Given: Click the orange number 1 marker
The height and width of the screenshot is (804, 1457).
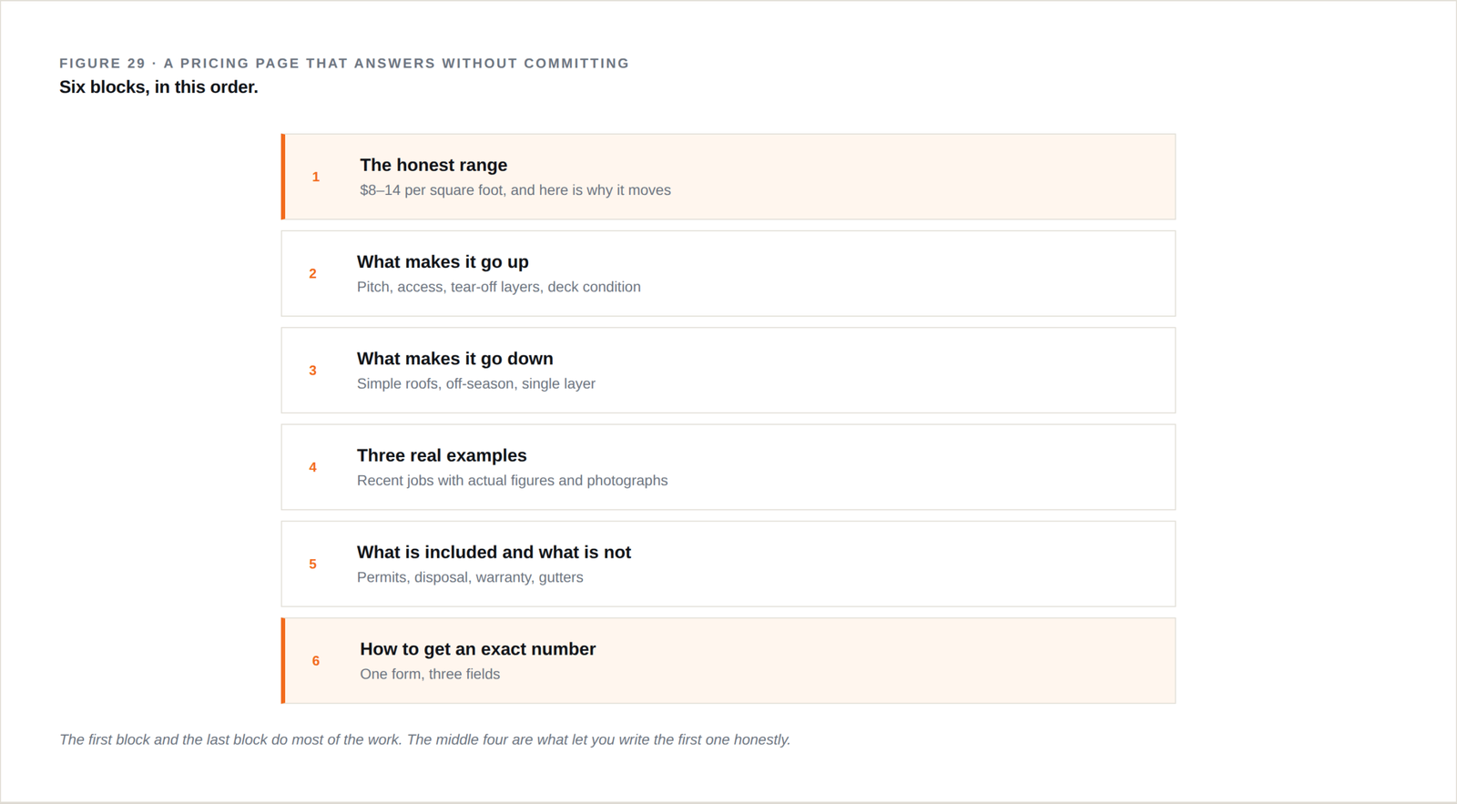Looking at the screenshot, I should (316, 177).
